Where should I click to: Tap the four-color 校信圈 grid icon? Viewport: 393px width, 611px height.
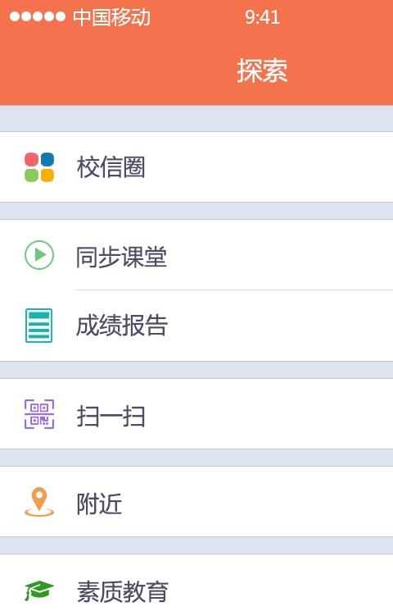[39, 167]
